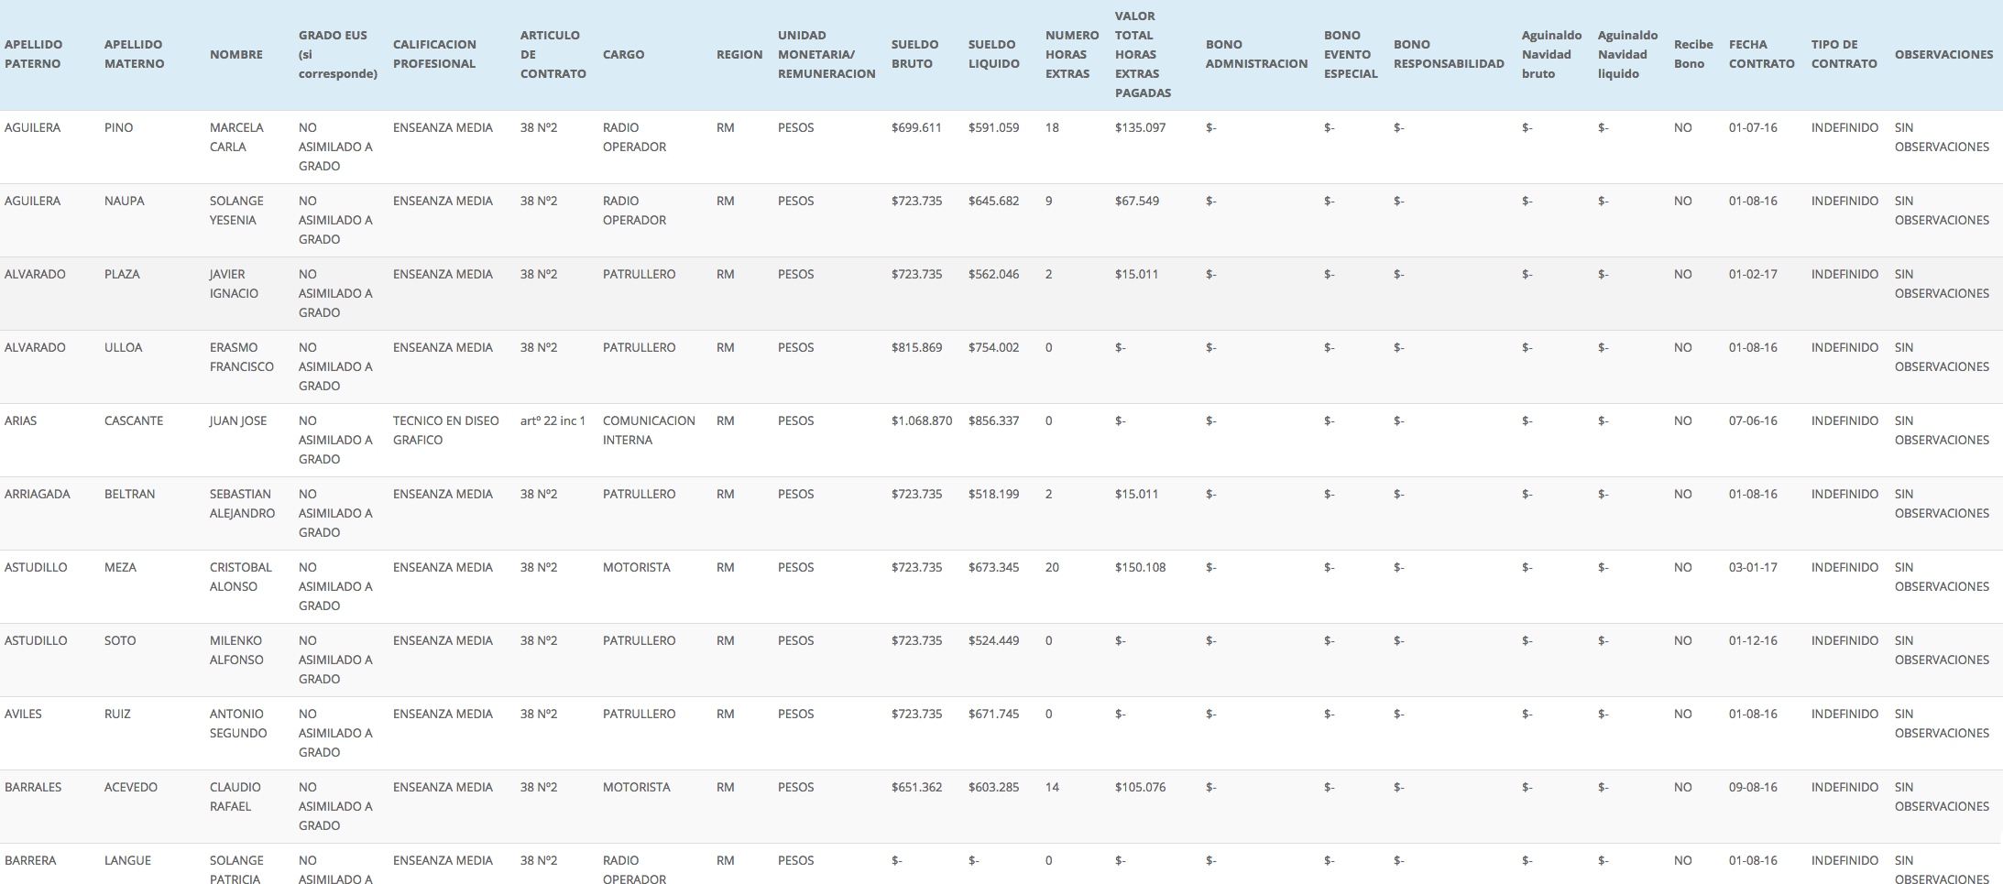The image size is (2003, 884).
Task: Select contract date 09-08-16
Action: (x=1753, y=788)
